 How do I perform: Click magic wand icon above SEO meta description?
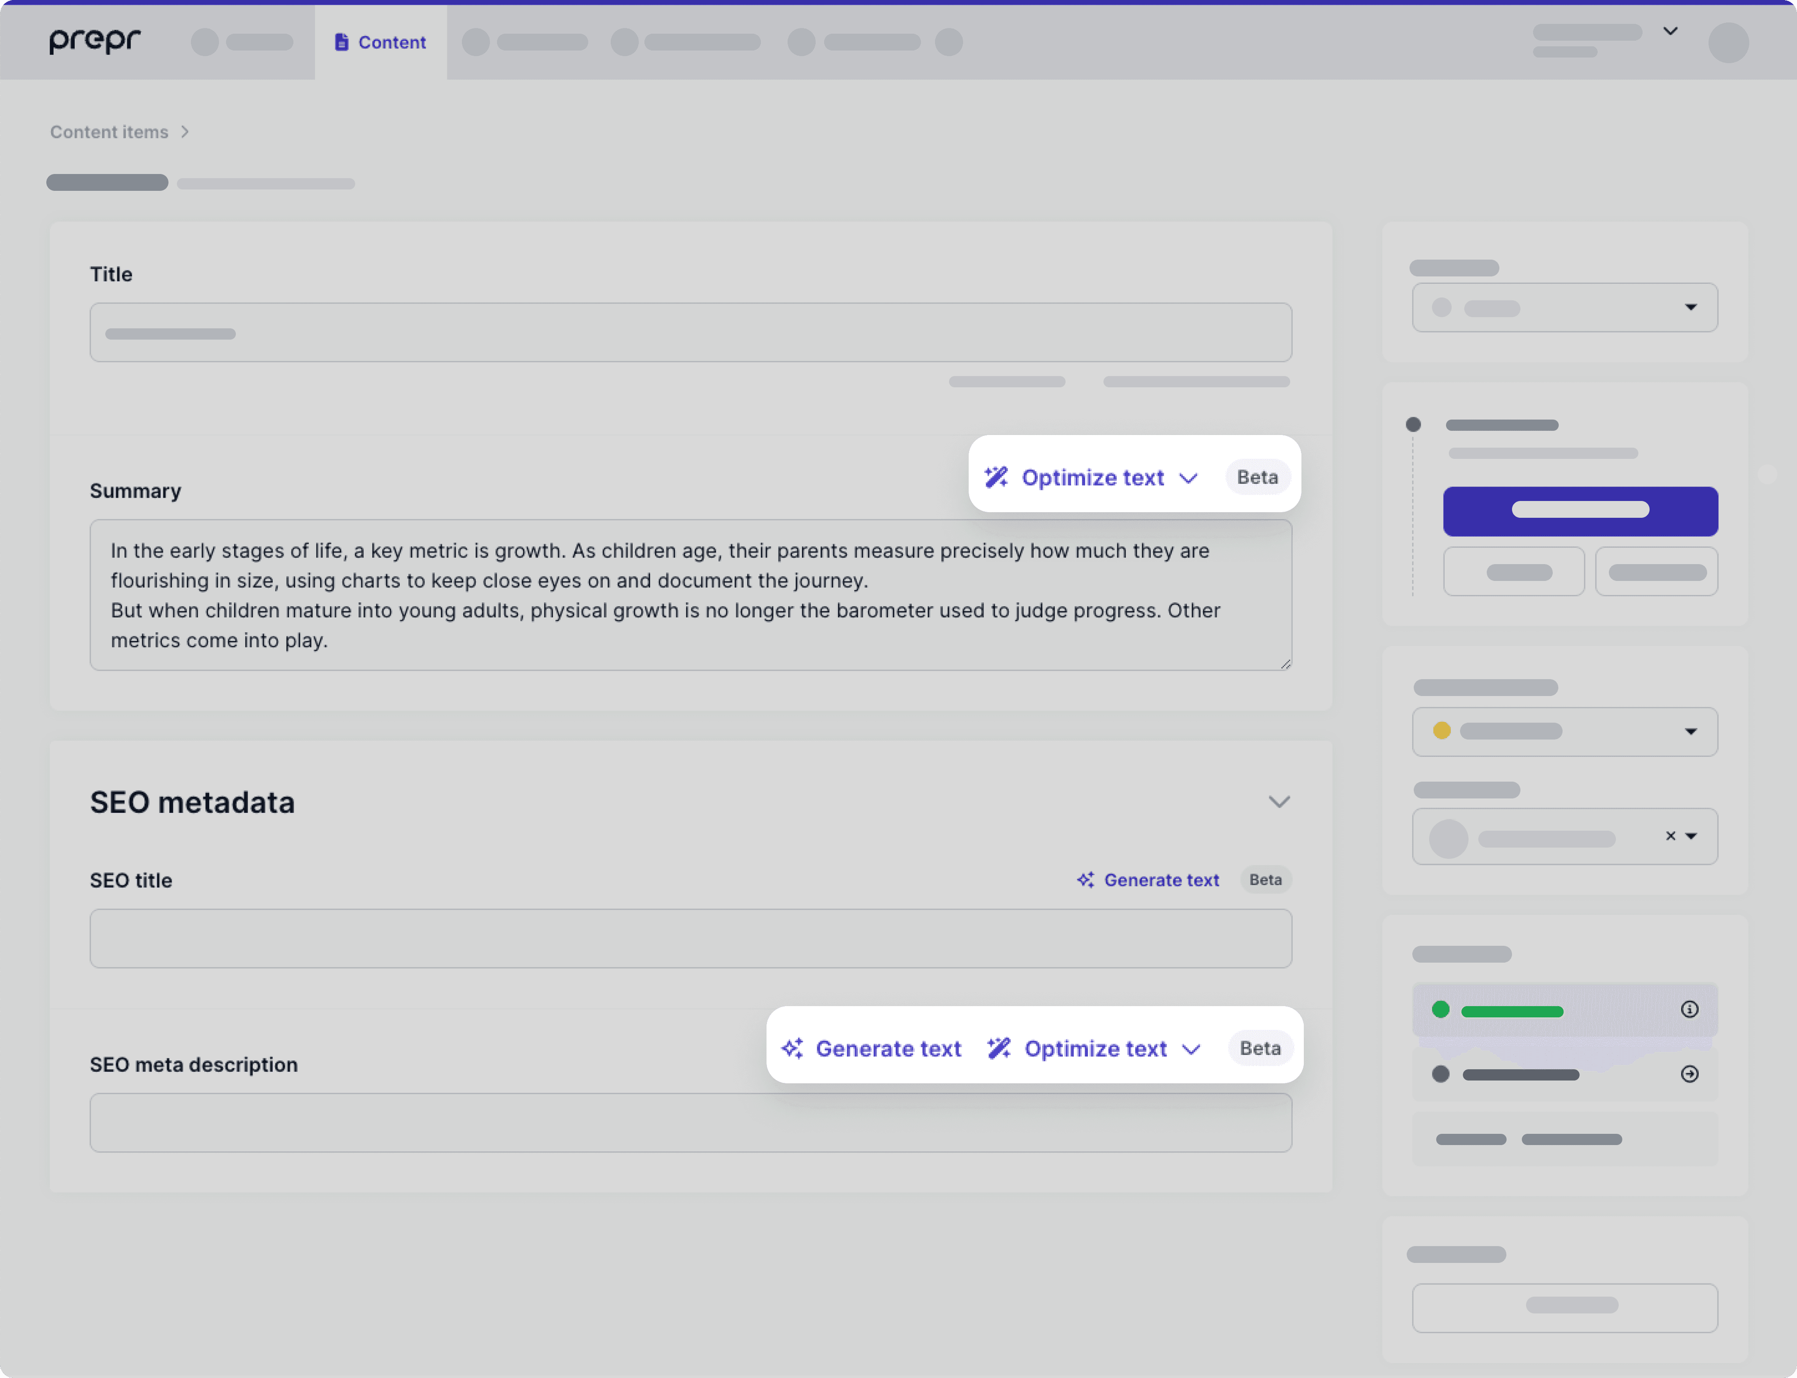pos(999,1047)
